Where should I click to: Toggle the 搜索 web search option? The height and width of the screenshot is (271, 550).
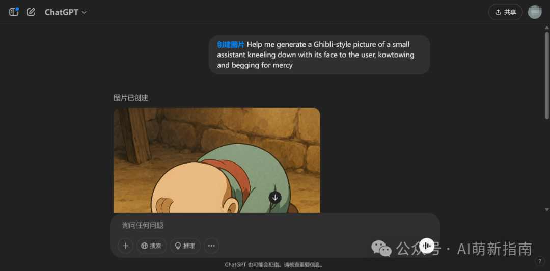click(x=152, y=246)
